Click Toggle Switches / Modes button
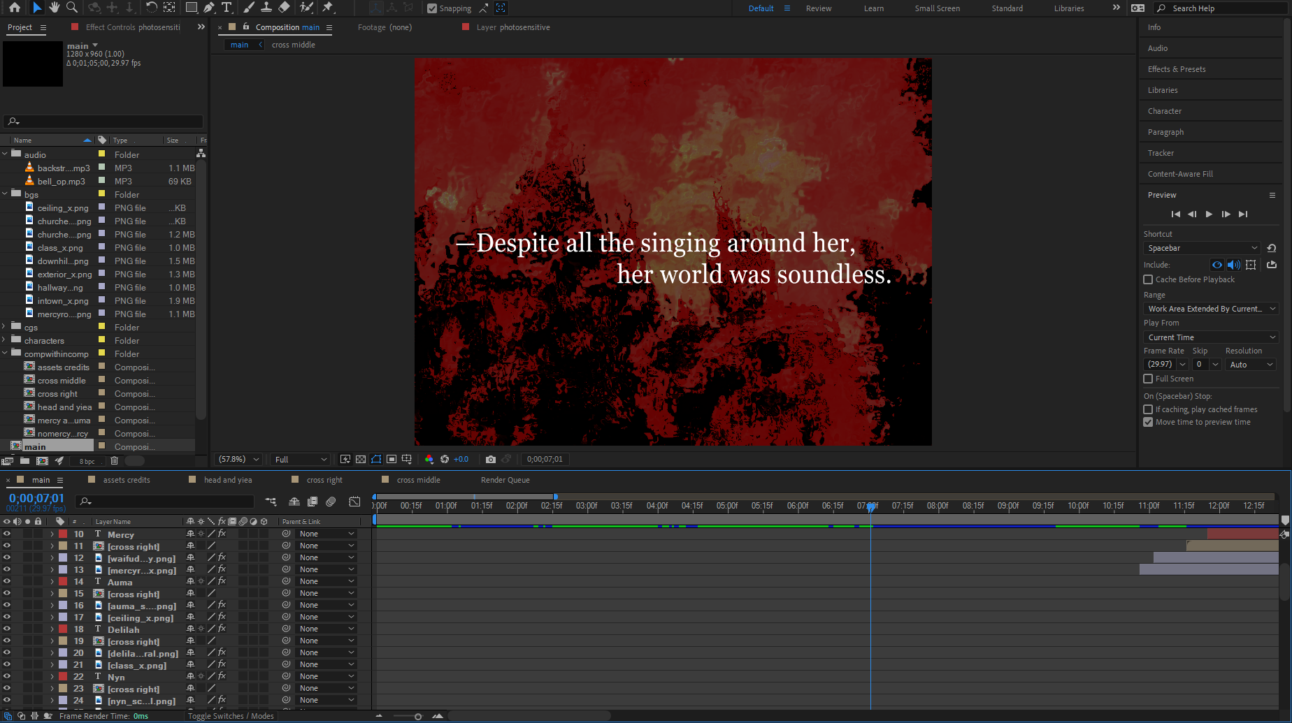This screenshot has height=723, width=1292. [231, 716]
